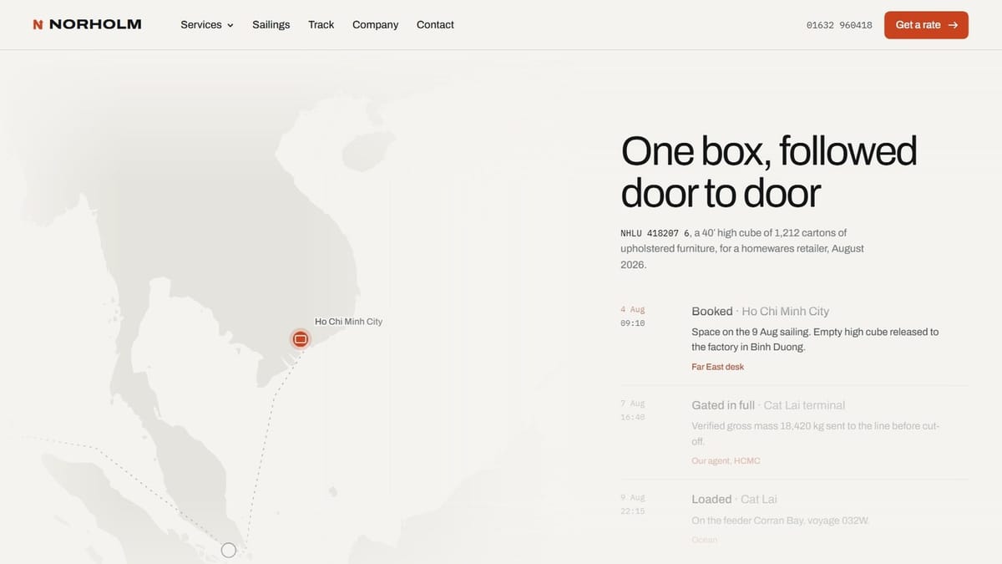Image resolution: width=1002 pixels, height=564 pixels.
Task: Click the Ocean tag under Loaded
Action: coord(704,540)
